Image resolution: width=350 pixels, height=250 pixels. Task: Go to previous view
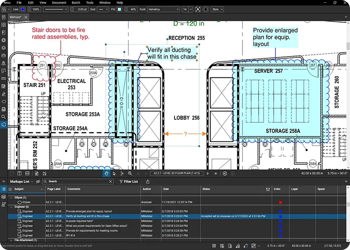click(225, 174)
